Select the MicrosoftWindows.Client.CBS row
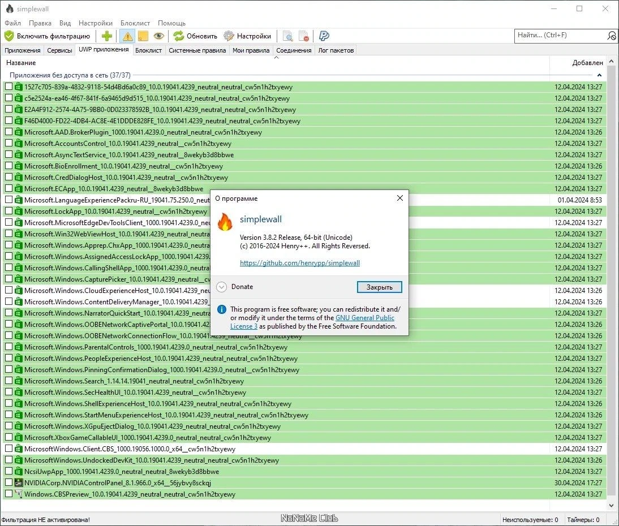619x526 pixels. tap(304, 449)
